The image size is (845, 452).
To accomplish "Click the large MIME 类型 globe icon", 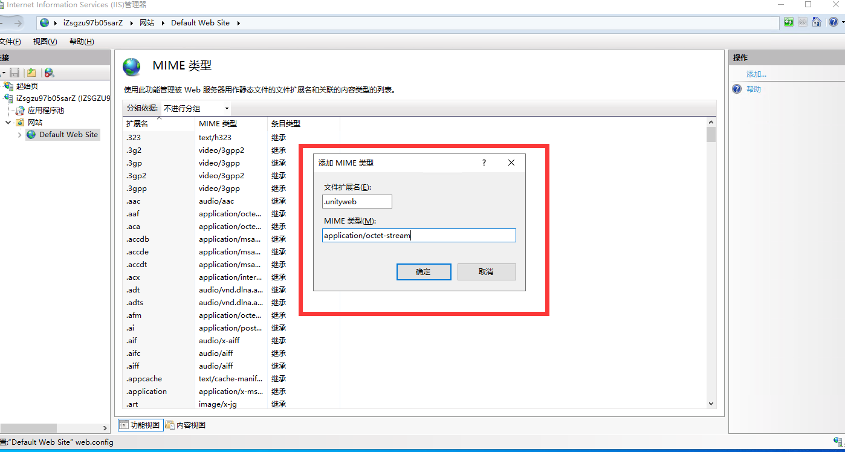I will coord(132,66).
